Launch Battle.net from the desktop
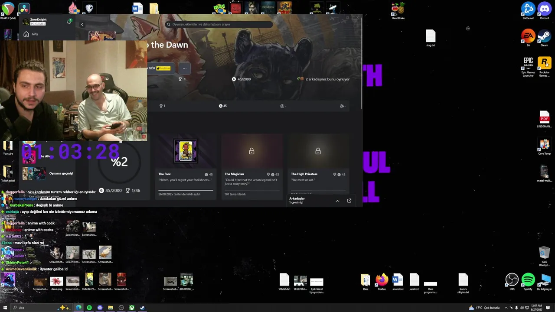 tap(528, 10)
